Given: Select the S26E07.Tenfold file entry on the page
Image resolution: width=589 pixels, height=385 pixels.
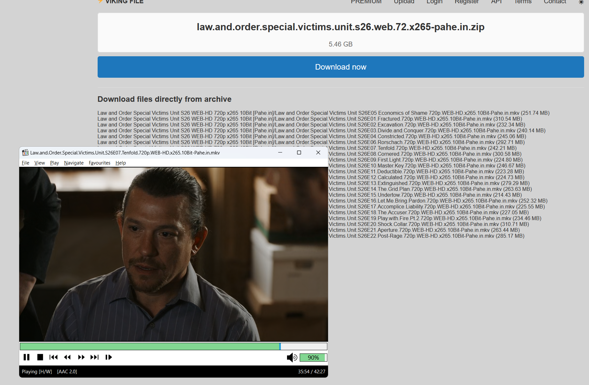Looking at the screenshot, I should [423, 148].
